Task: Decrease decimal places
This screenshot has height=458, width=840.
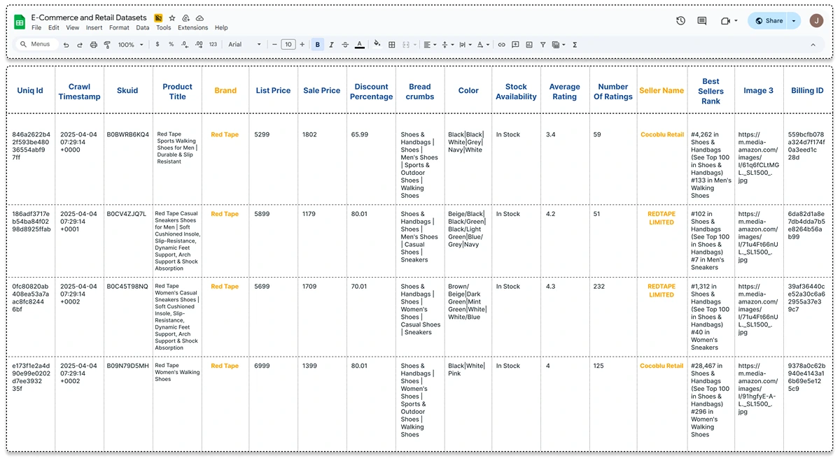Action: click(184, 45)
